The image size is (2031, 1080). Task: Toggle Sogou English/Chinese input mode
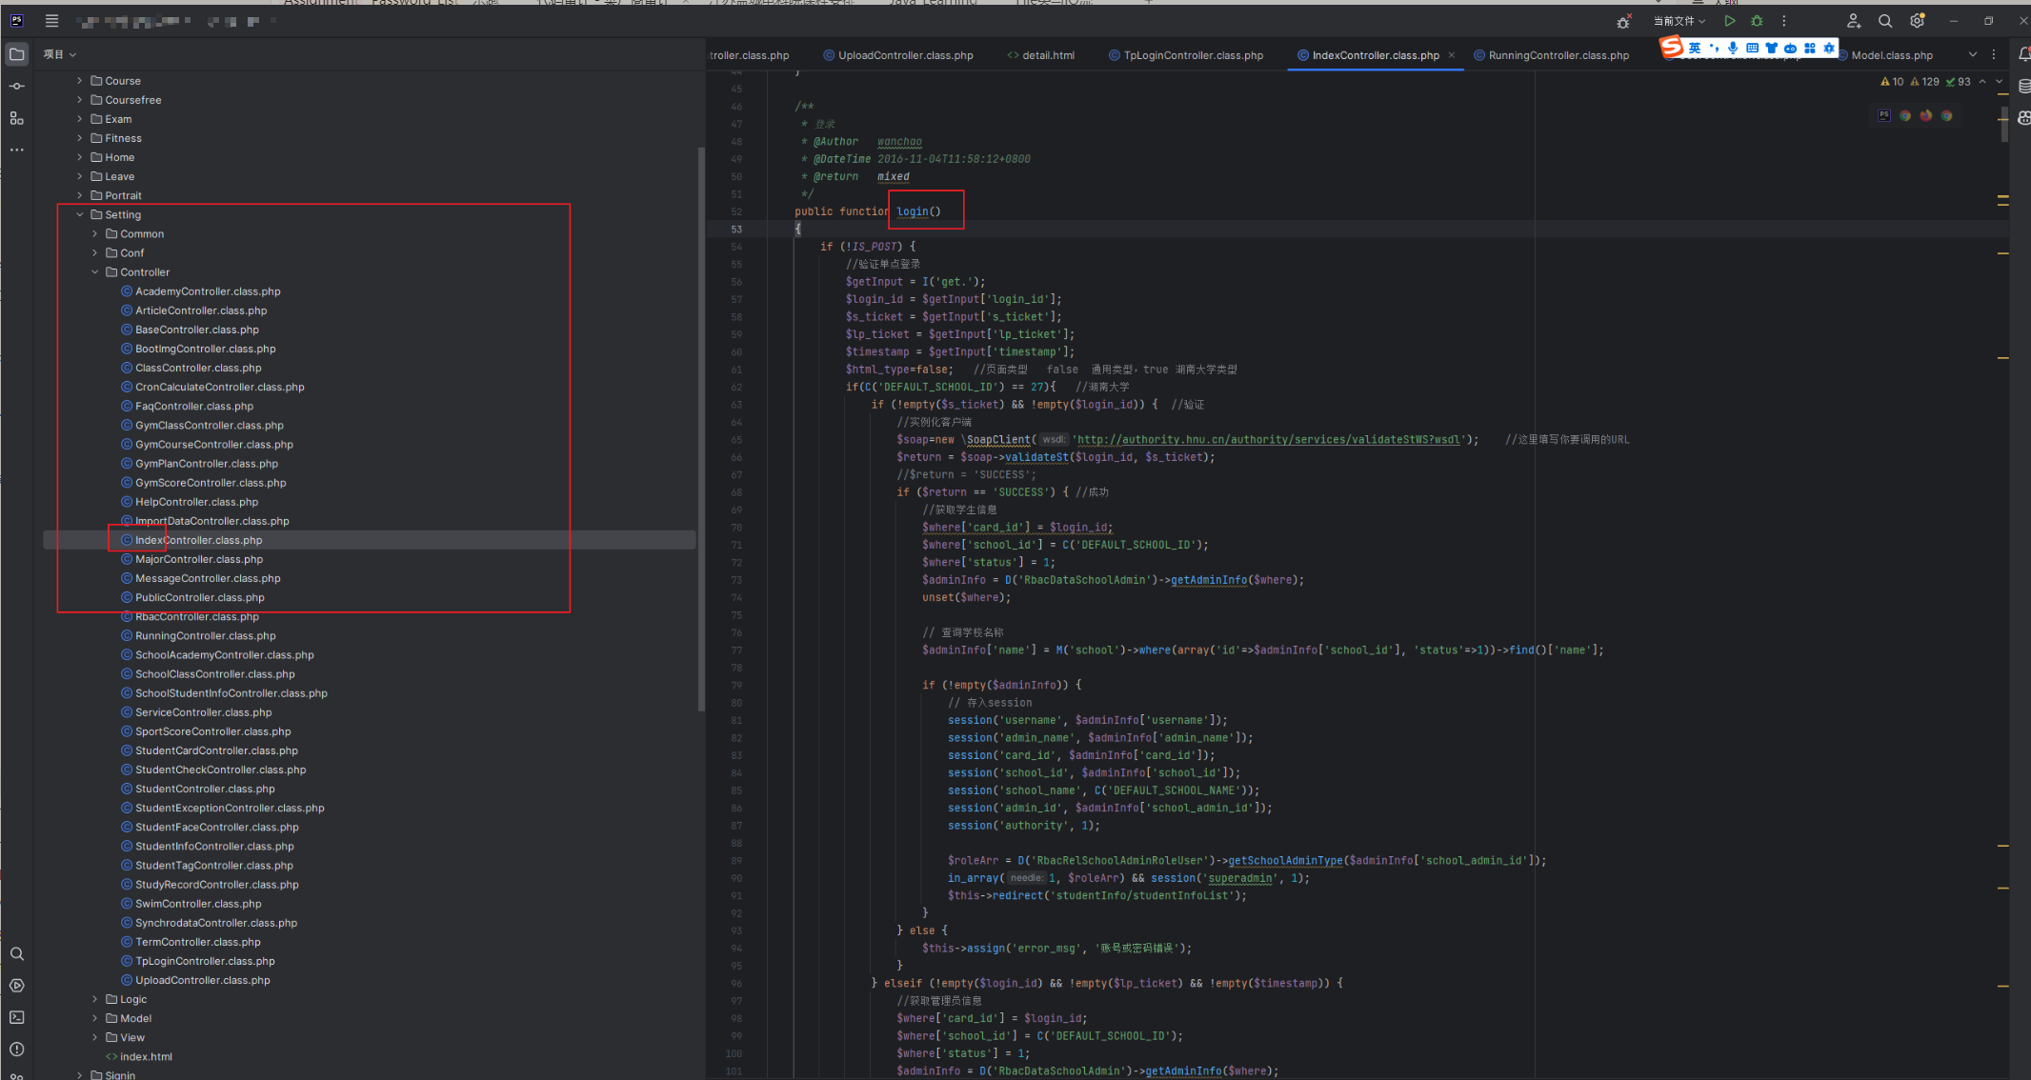(1695, 48)
